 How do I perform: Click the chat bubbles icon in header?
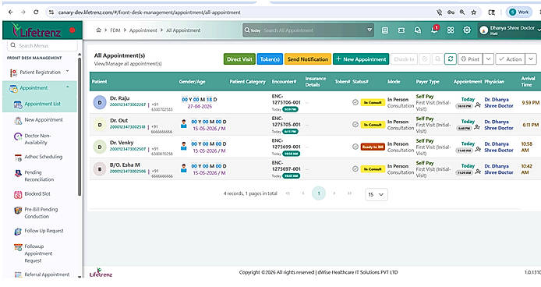pyautogui.click(x=418, y=30)
